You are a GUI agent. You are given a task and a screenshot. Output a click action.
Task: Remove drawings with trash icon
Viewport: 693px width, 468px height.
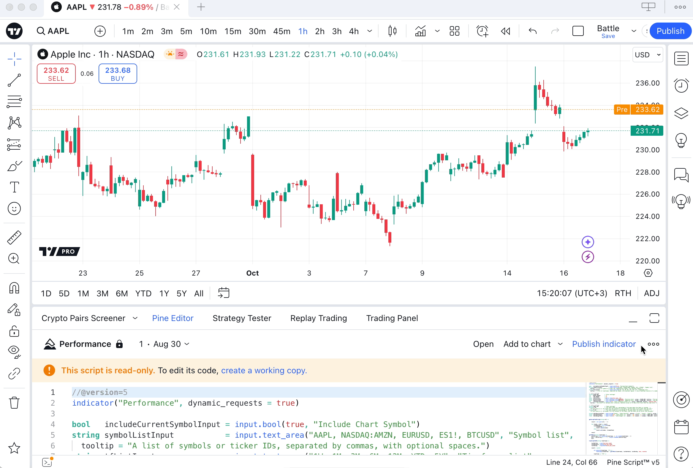pos(14,403)
